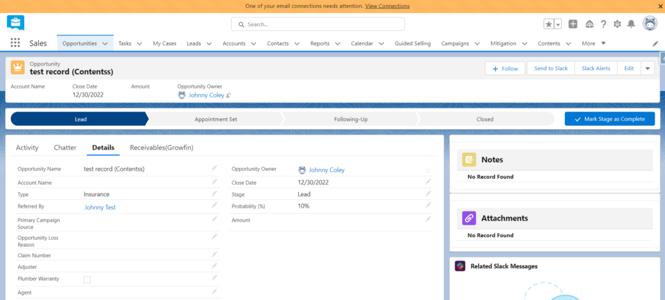Image resolution: width=665 pixels, height=300 pixels.
Task: Click the notifications bell icon
Action: [631, 24]
